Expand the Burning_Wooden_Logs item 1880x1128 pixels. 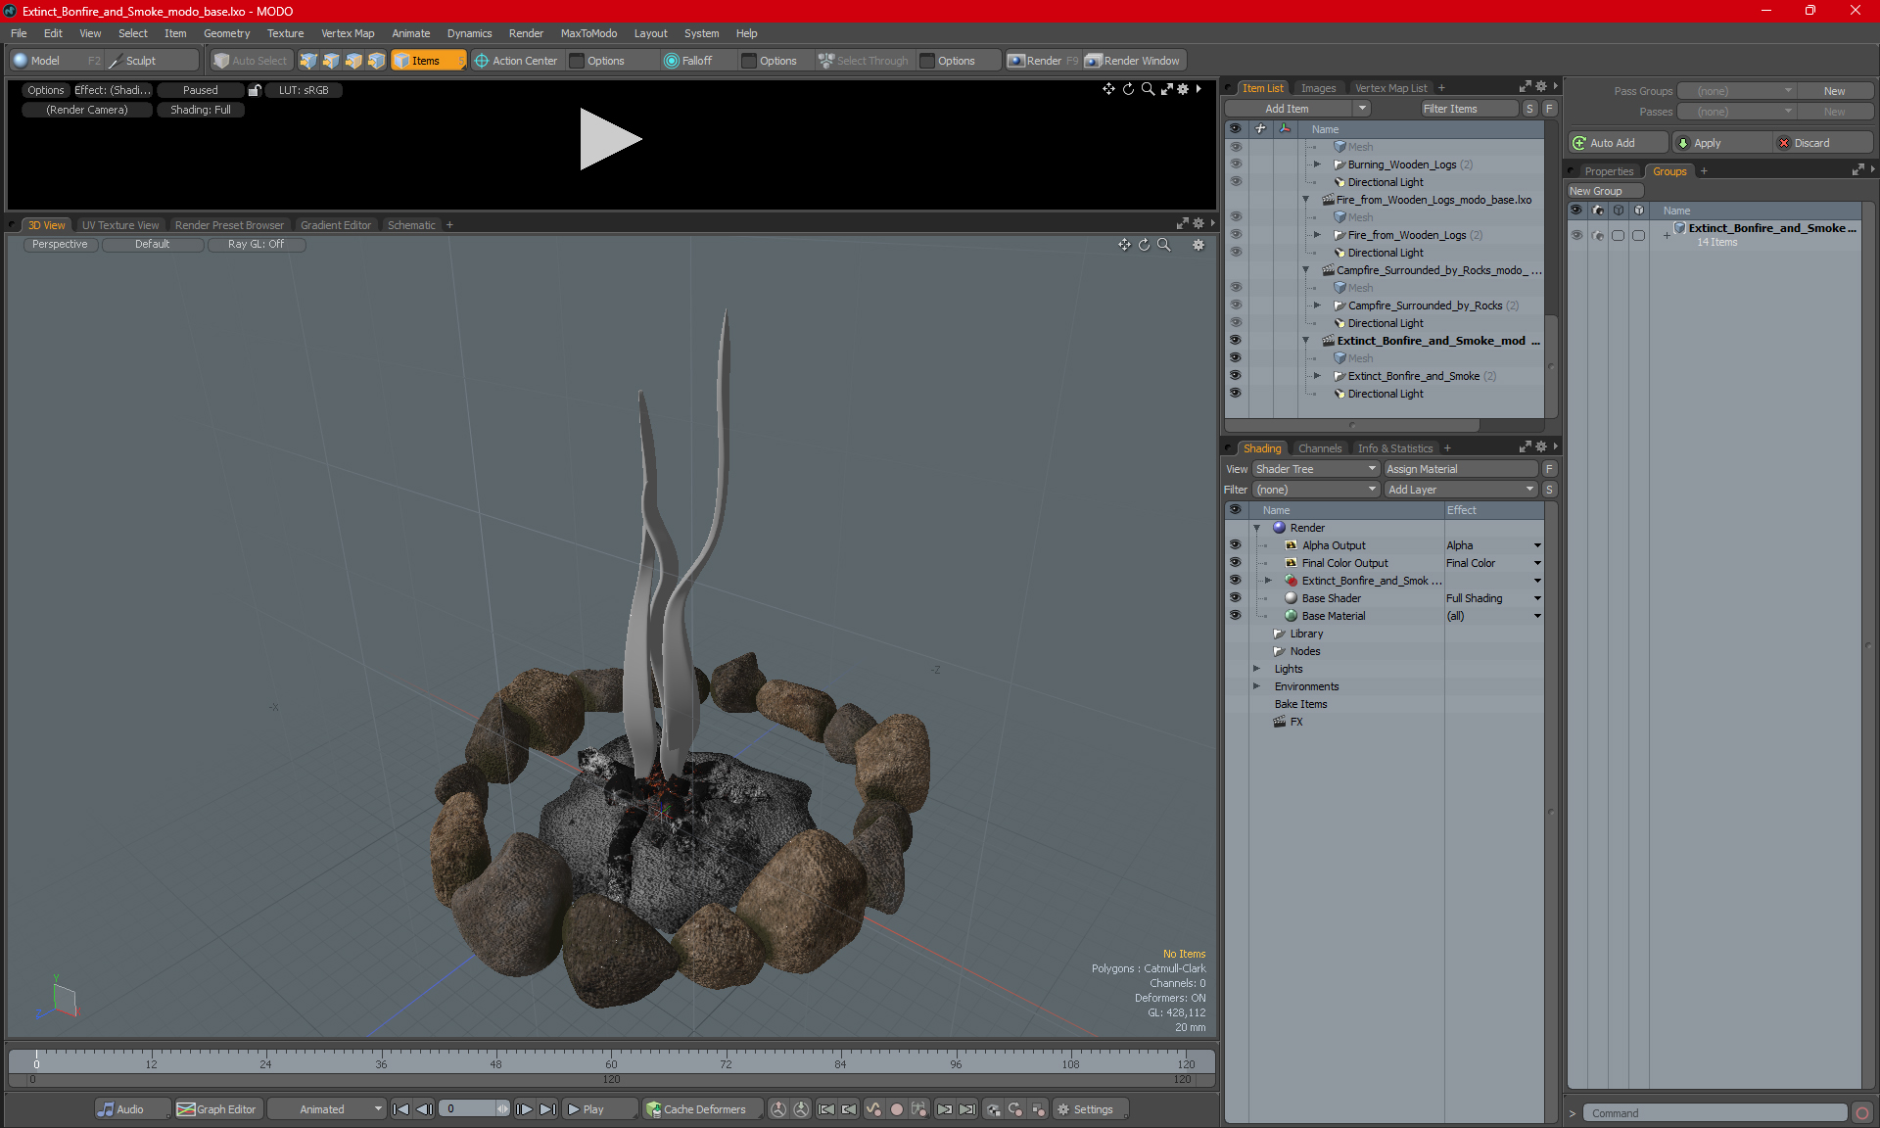click(1317, 164)
